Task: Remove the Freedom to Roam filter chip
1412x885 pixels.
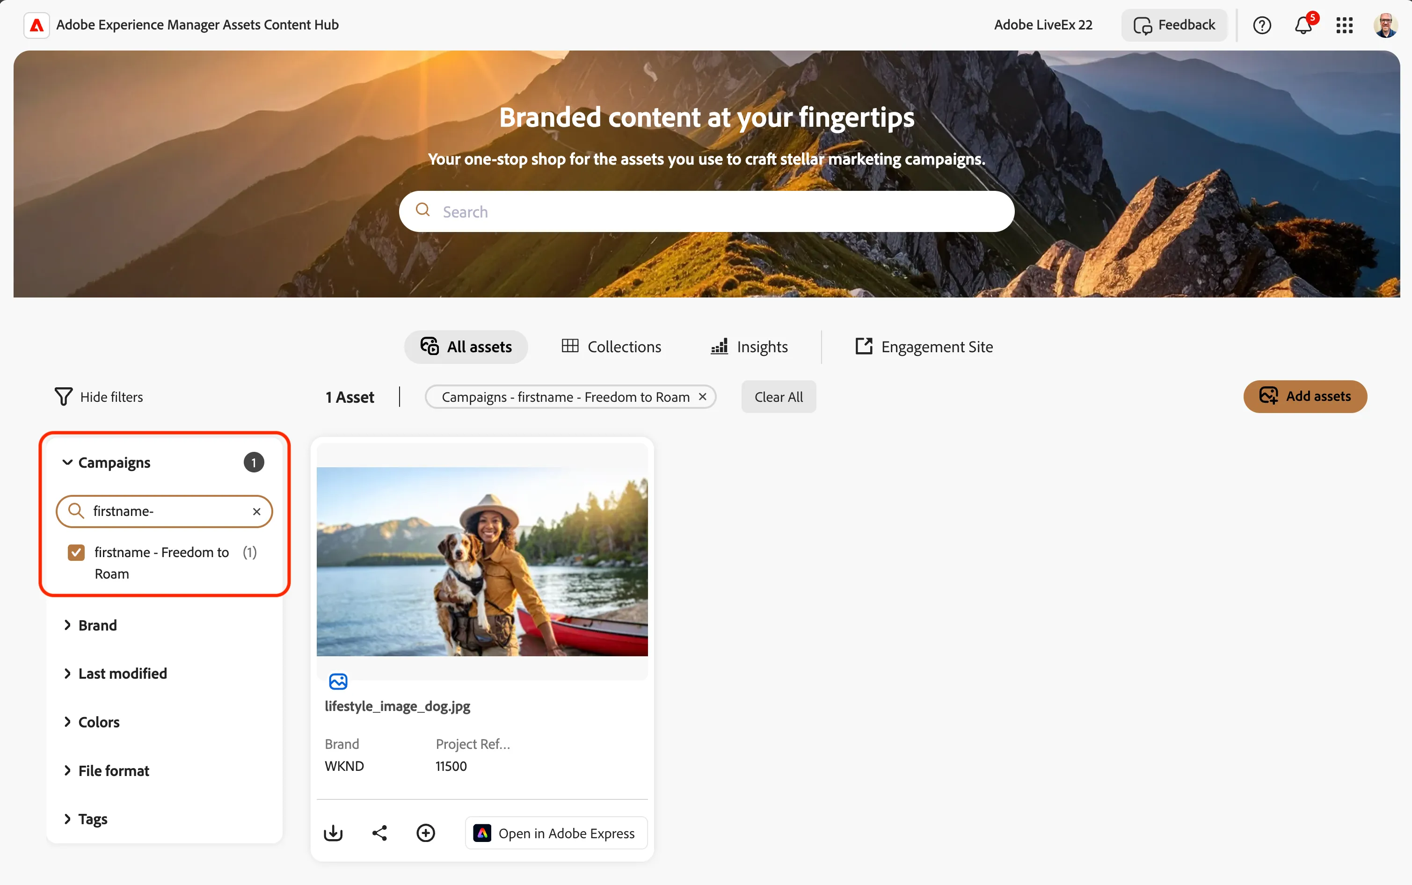Action: point(702,396)
